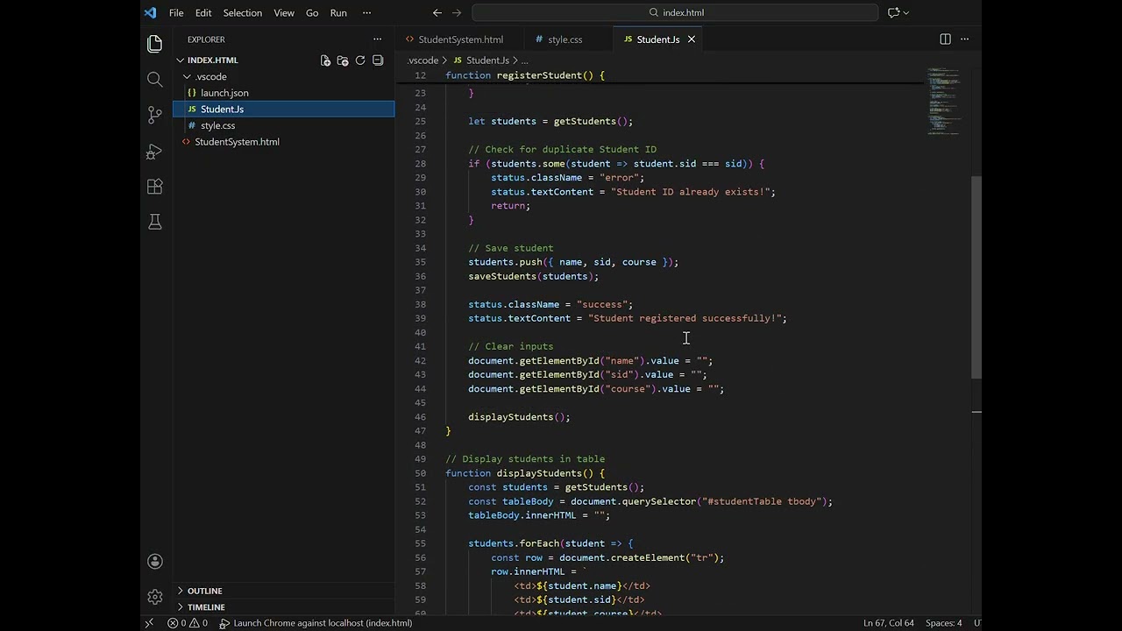Image resolution: width=1122 pixels, height=631 pixels.
Task: Show errors and warnings in status bar
Action: (188, 623)
